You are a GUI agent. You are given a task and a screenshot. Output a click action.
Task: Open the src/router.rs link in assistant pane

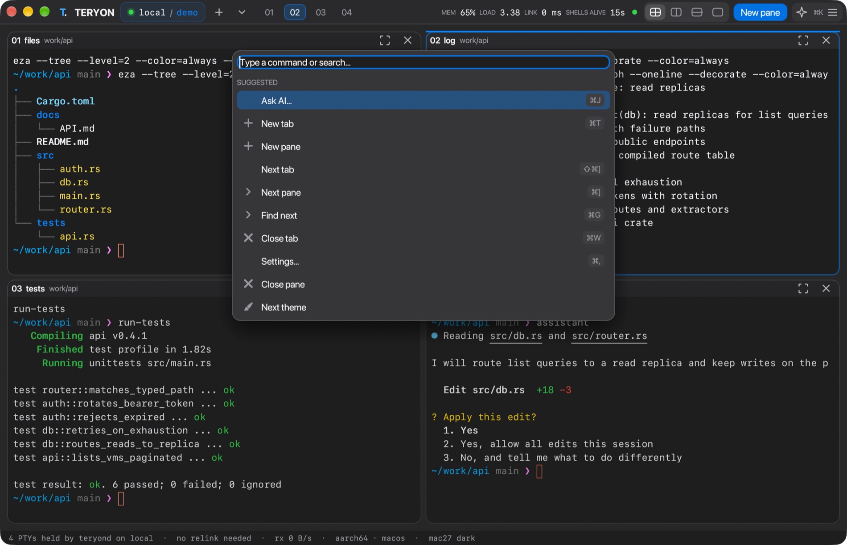point(609,336)
